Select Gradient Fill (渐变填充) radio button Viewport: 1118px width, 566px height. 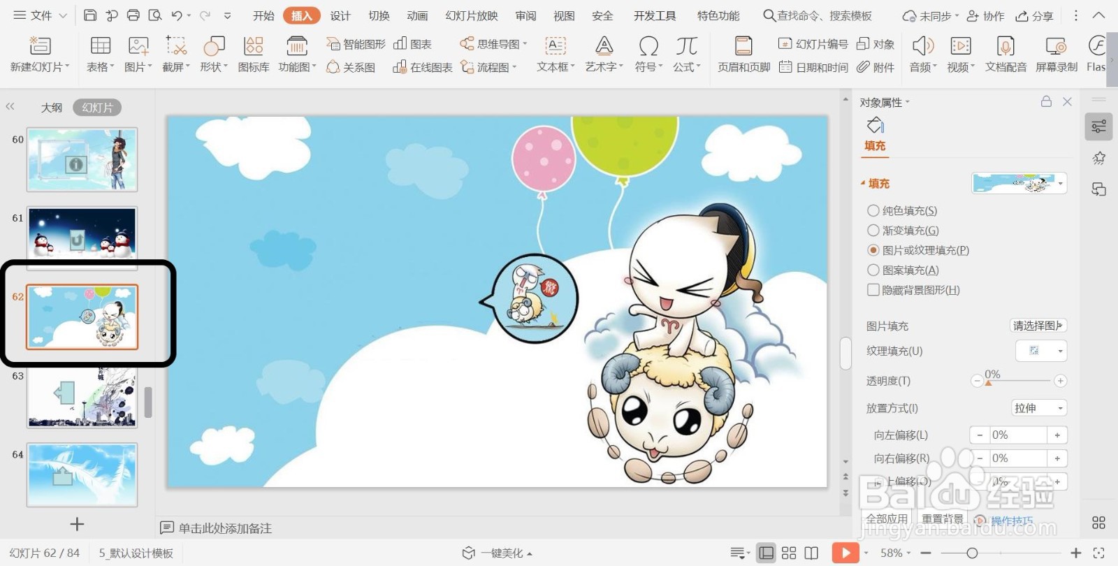pyautogui.click(x=873, y=230)
